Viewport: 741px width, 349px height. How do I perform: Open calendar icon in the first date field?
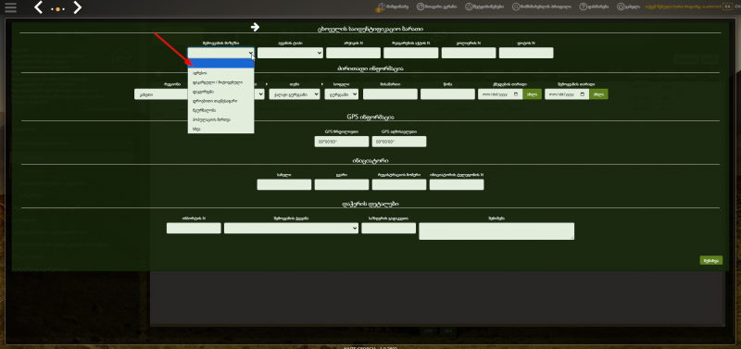click(516, 94)
